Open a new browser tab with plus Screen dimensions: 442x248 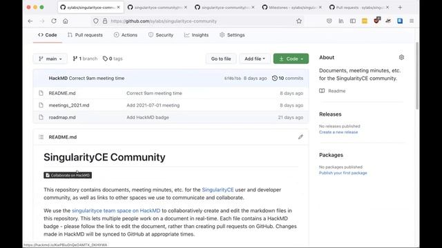[x=400, y=8]
